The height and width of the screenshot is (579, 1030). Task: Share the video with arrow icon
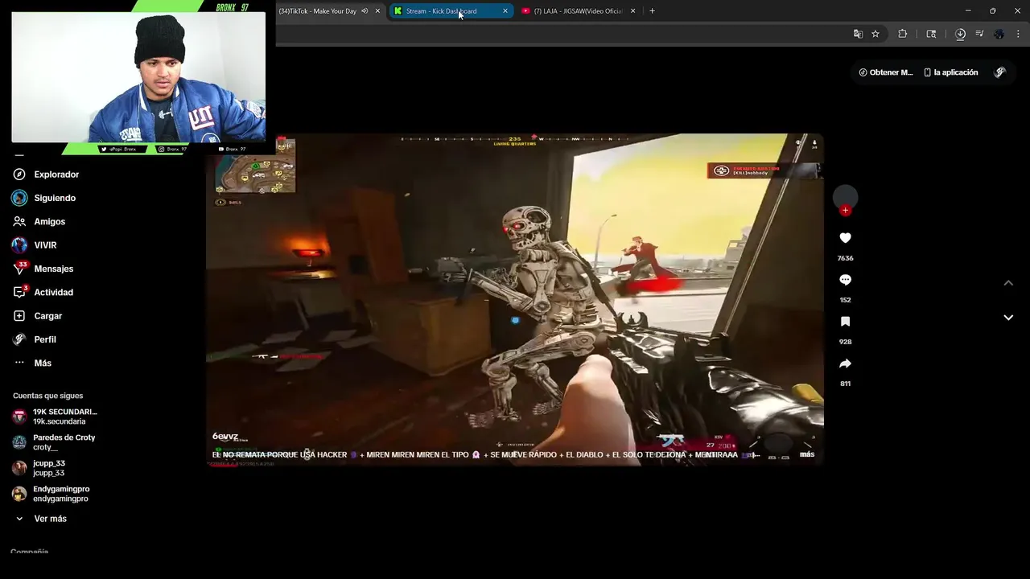coord(845,363)
